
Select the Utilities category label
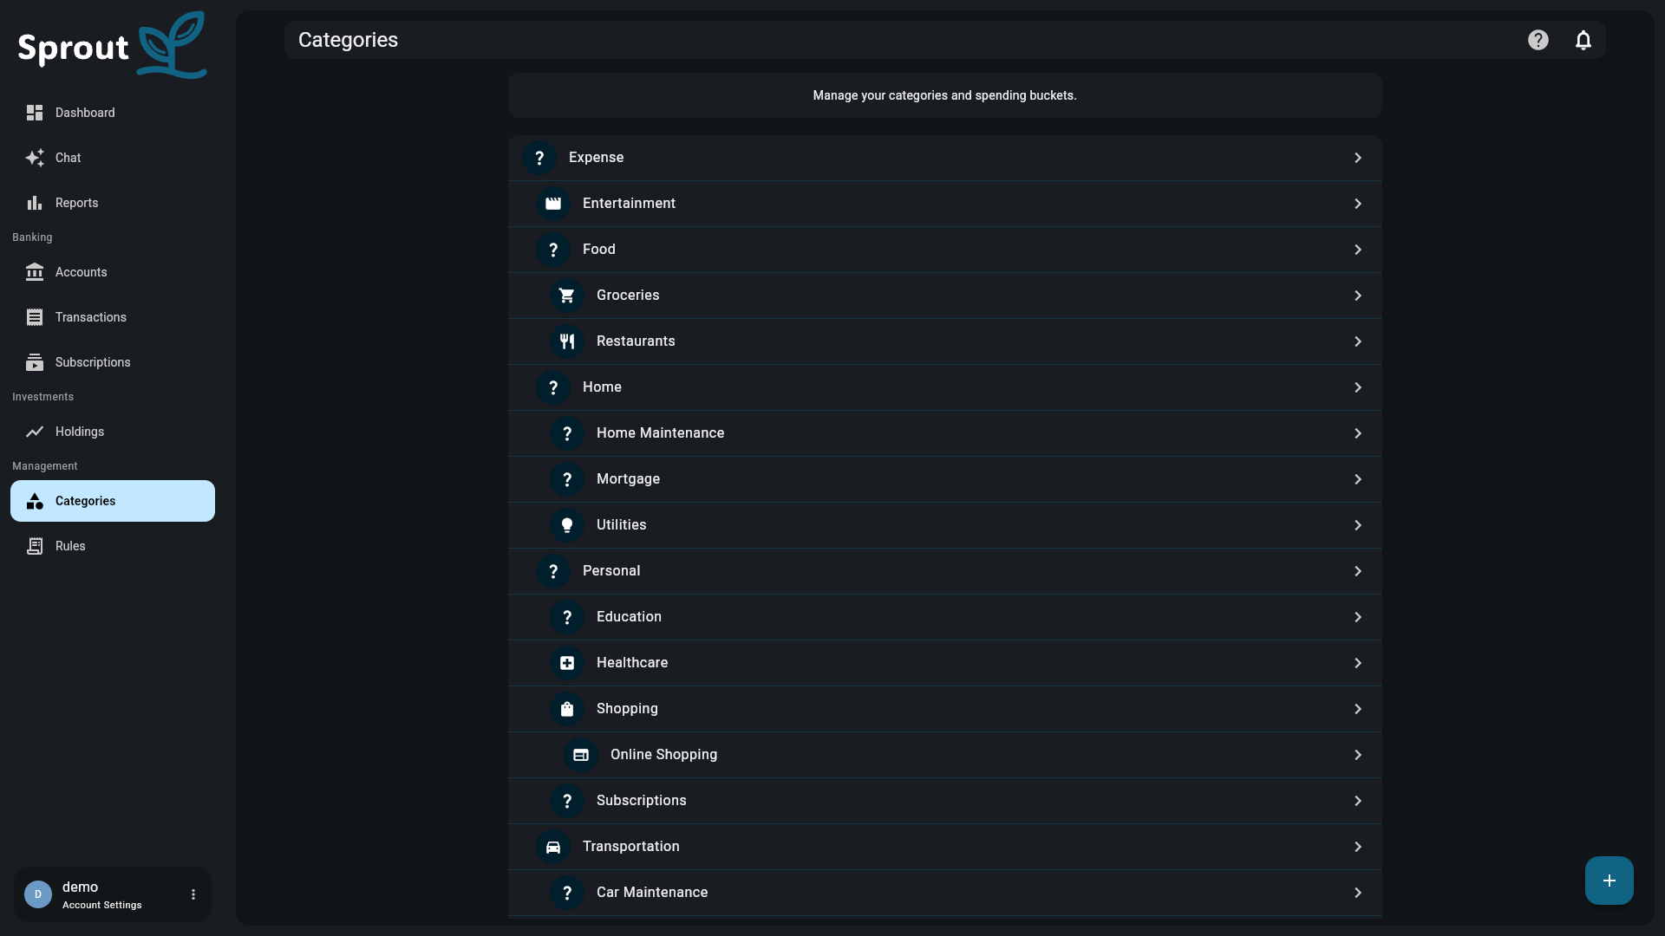click(622, 524)
